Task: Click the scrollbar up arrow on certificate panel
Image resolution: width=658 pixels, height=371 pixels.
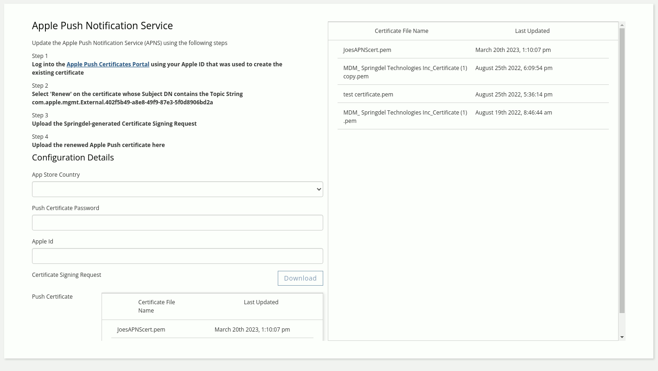Action: coord(621,25)
